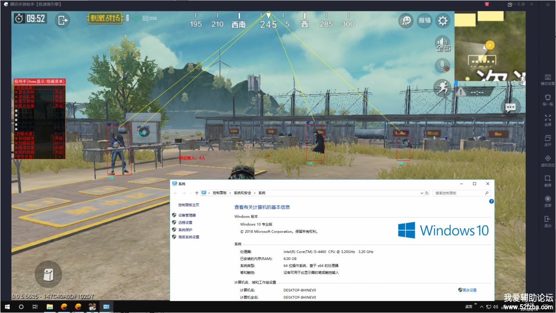Click 退出 exit icon in sidebar
This screenshot has height=313, width=556.
click(548, 221)
